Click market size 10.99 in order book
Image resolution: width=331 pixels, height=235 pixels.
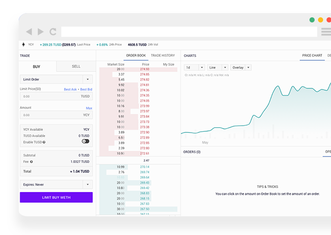(x=121, y=167)
